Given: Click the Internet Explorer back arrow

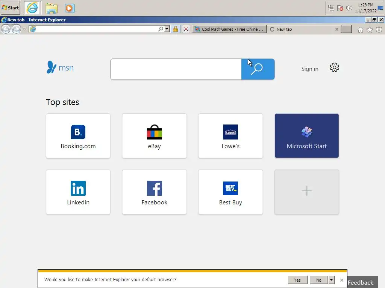Looking at the screenshot, I should [x=6, y=29].
